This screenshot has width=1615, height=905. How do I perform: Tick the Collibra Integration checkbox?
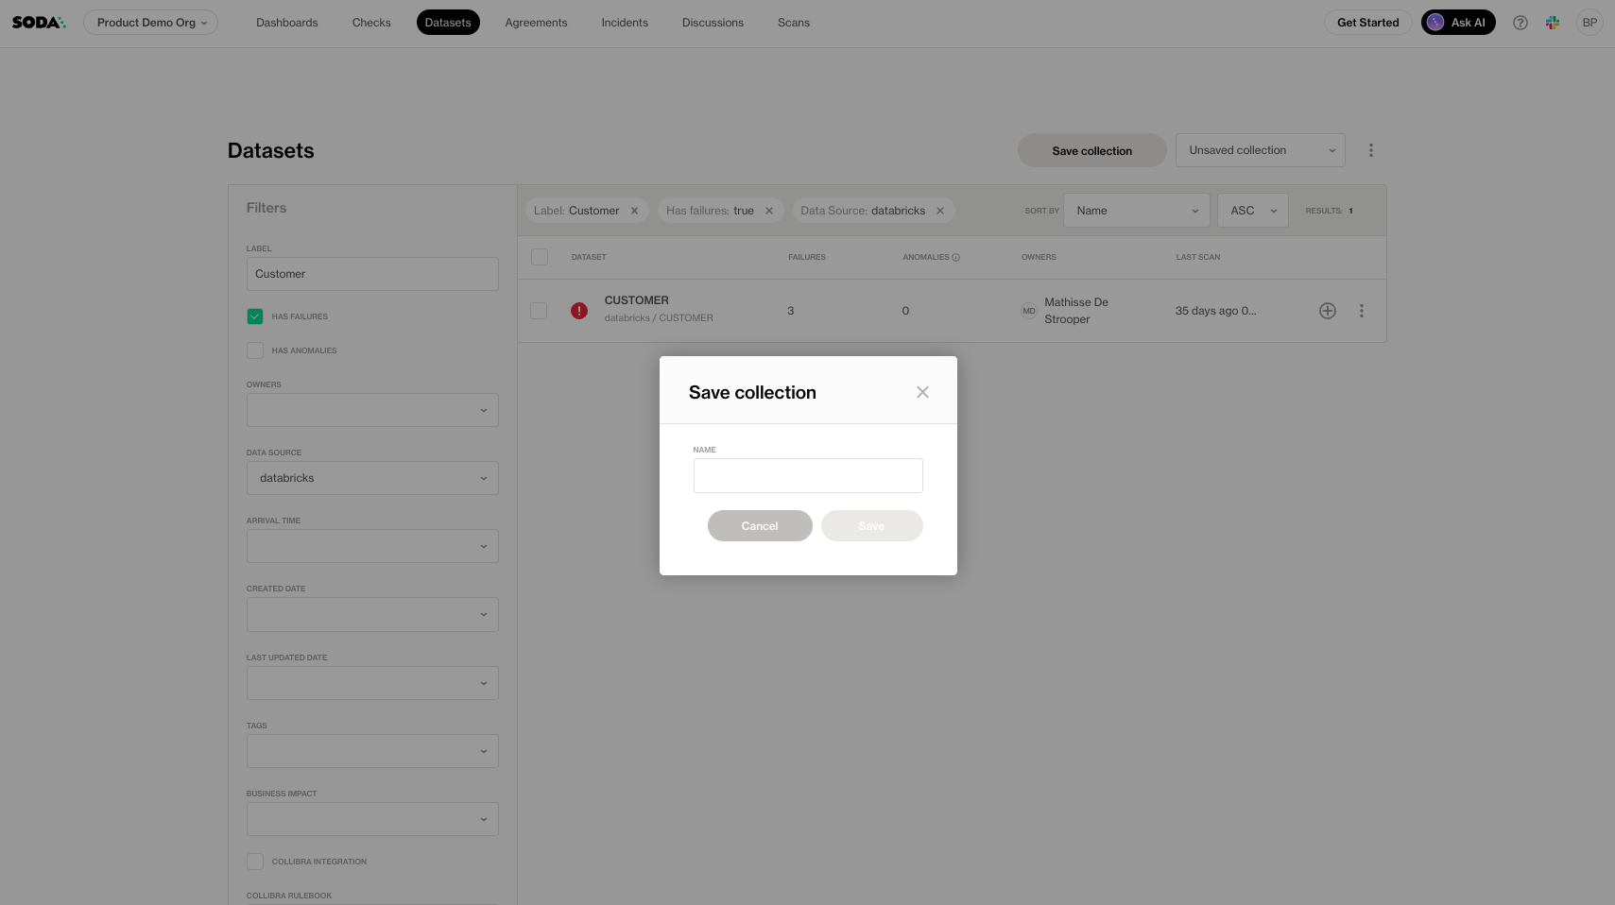tap(255, 862)
